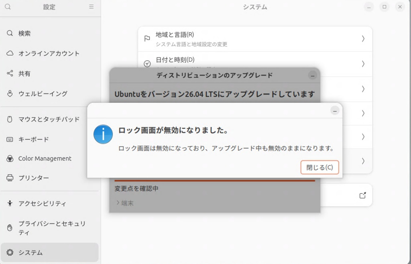This screenshot has width=411, height=264.
Task: Click the mouse icon for マウスとタッチパッド
Action: click(10, 119)
